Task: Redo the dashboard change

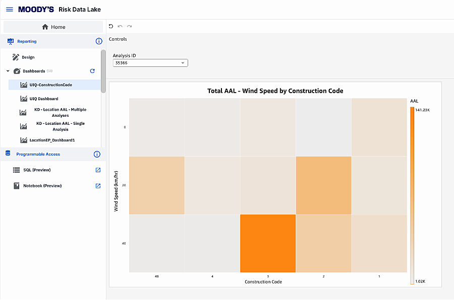Action: pyautogui.click(x=130, y=26)
